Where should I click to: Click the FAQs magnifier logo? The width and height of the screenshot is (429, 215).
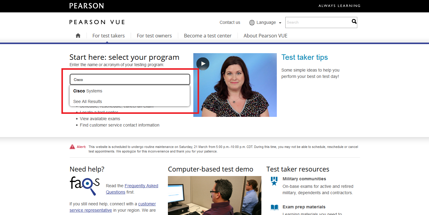[x=84, y=186]
